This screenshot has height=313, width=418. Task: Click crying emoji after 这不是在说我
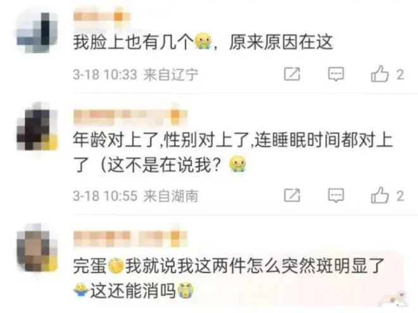[x=237, y=164]
